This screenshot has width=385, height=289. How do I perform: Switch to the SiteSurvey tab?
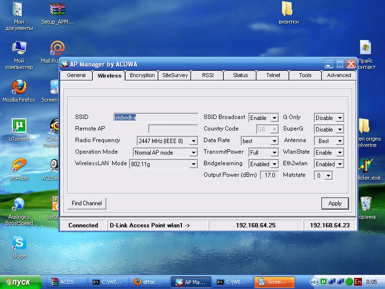(x=175, y=75)
